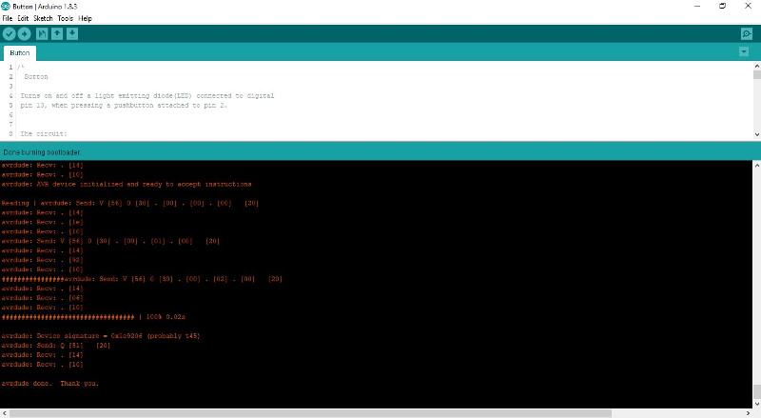Viewport: 761px width, 418px height.
Task: Open the Help menu
Action: [x=85, y=18]
